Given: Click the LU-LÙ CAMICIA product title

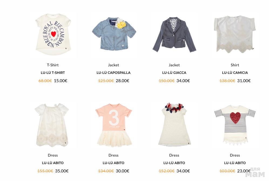Looking at the screenshot, I should [x=235, y=73].
